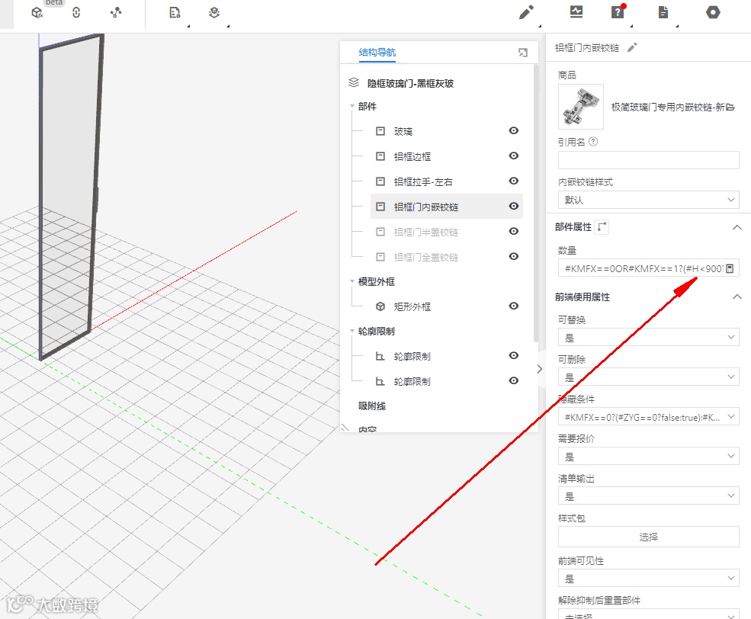Click the icon beside 部件属性 heading
The width and height of the screenshot is (751, 619).
coord(602,227)
